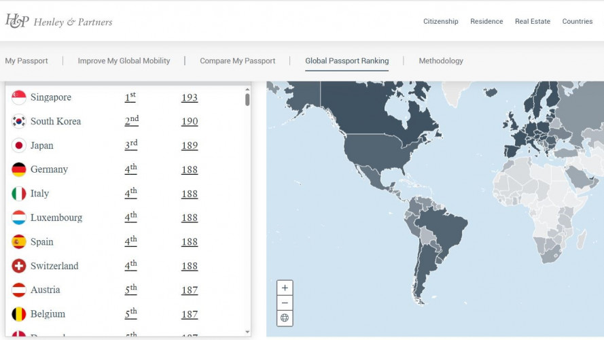Click Singapore's 193 score link
604x340 pixels.
(x=190, y=97)
